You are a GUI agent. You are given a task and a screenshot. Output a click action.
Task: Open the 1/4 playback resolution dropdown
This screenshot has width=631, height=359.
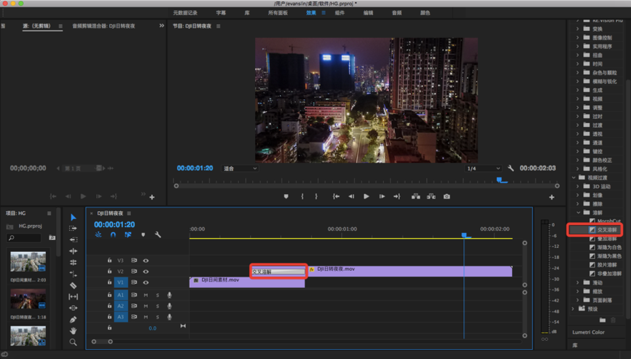(483, 168)
